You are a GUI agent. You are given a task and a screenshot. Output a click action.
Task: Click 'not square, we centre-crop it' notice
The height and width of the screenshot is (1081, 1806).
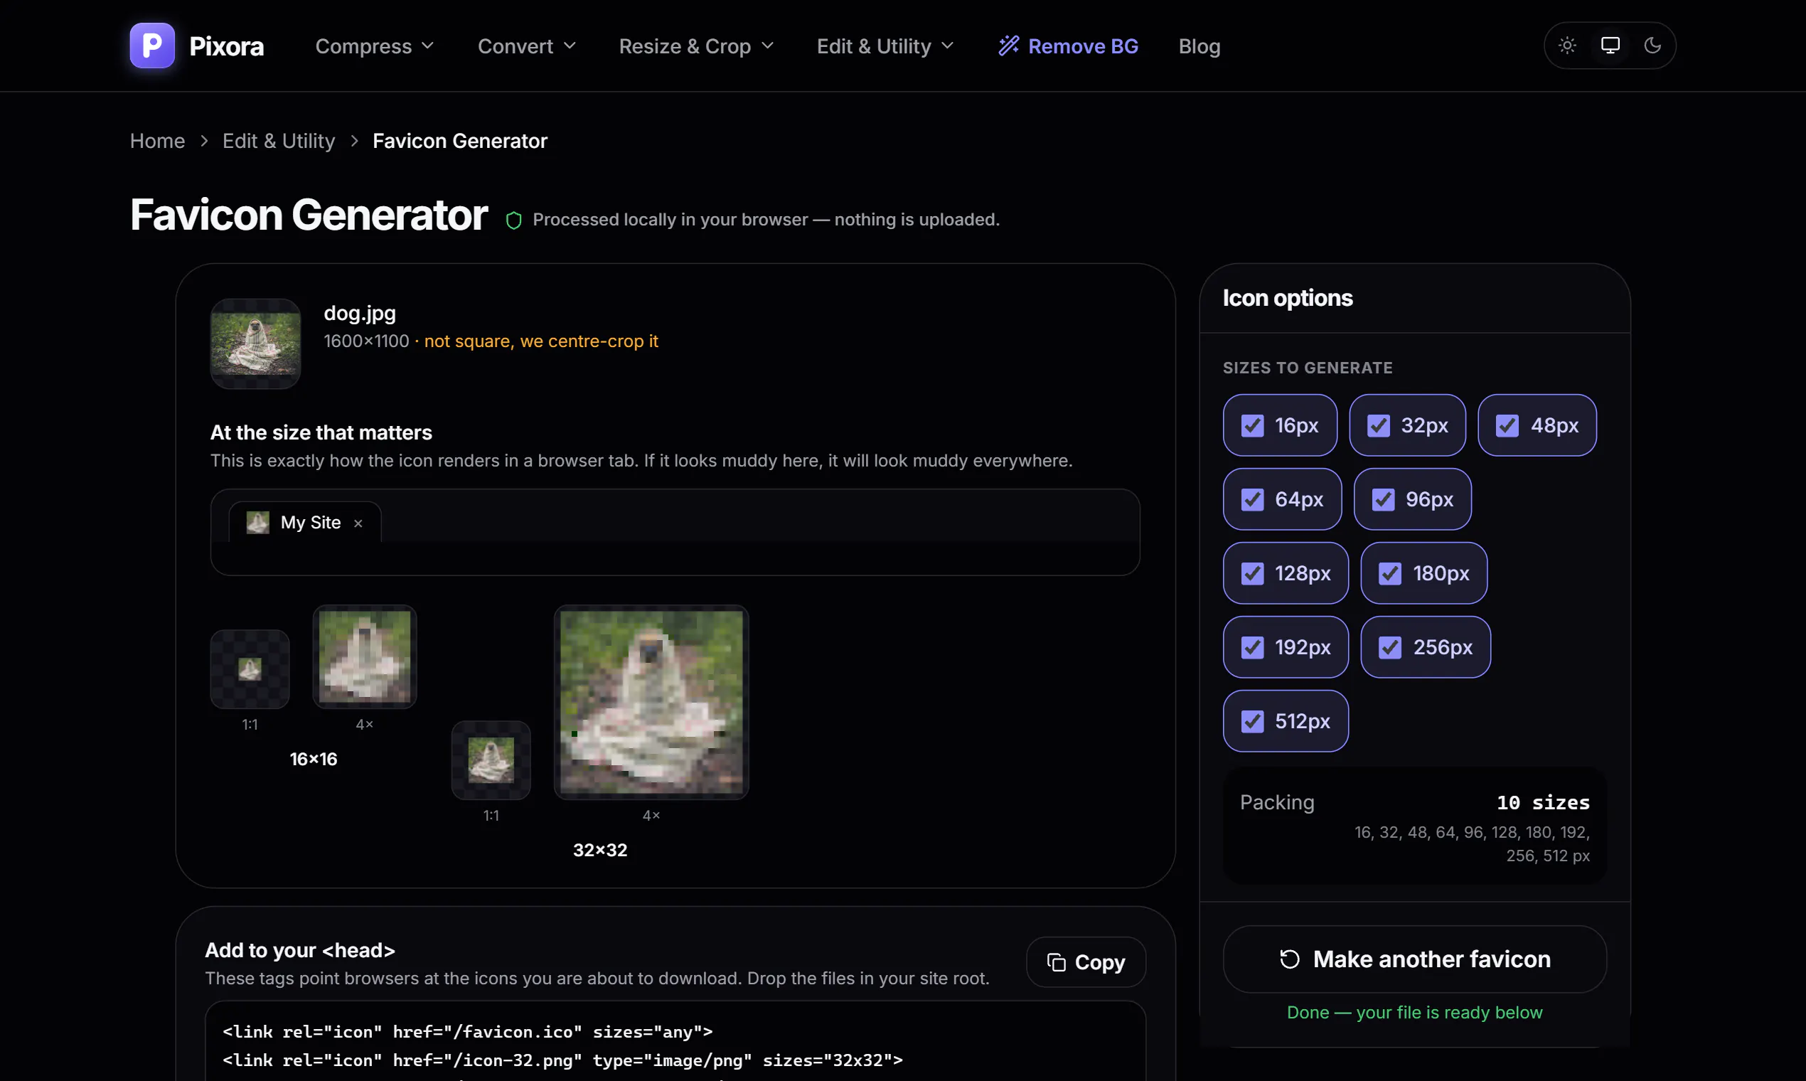[x=541, y=341]
